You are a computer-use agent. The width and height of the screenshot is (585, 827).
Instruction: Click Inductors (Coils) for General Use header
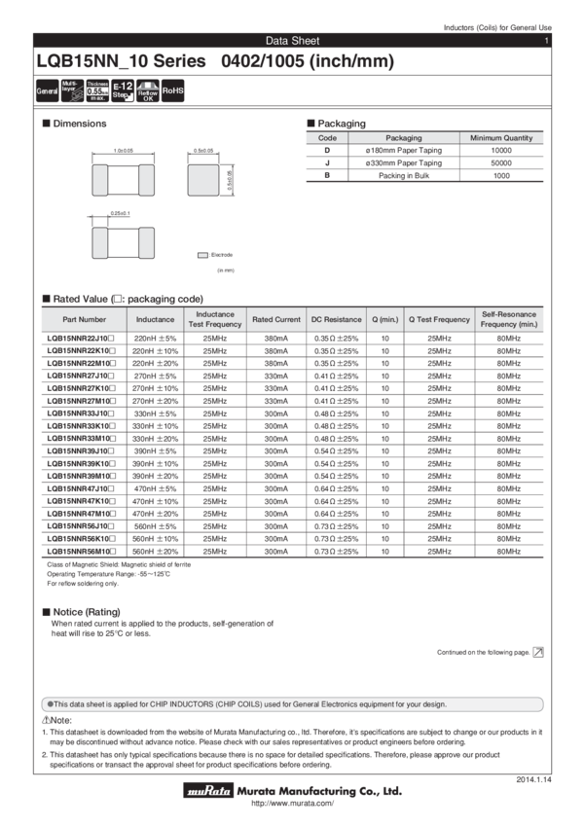[497, 27]
